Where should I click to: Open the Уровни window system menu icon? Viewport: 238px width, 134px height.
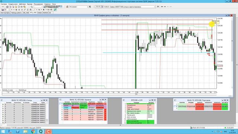coord(60,100)
